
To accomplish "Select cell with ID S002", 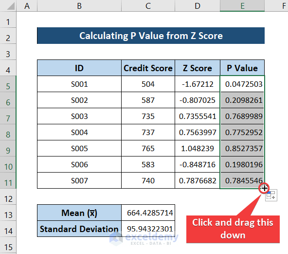I will (x=79, y=100).
